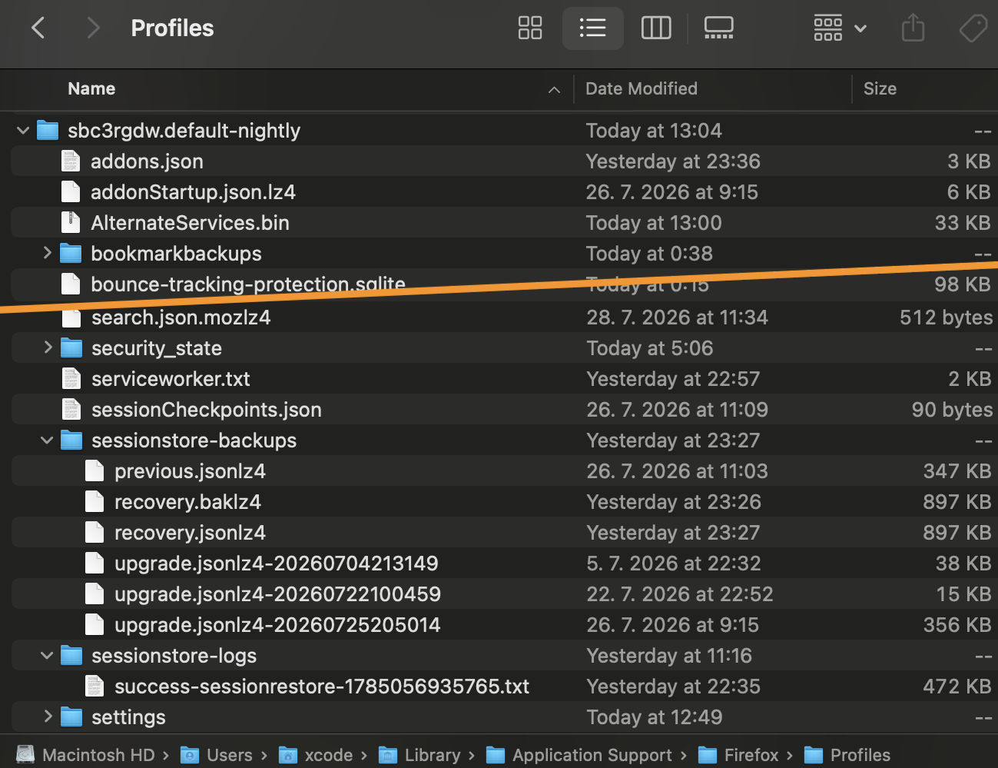This screenshot has width=998, height=768.
Task: Click the AlternateServices.bin file name
Action: pyautogui.click(x=190, y=223)
